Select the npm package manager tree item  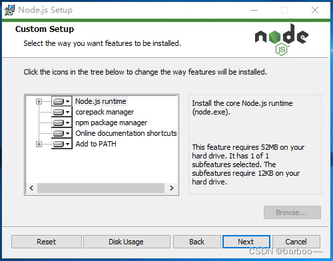[111, 123]
